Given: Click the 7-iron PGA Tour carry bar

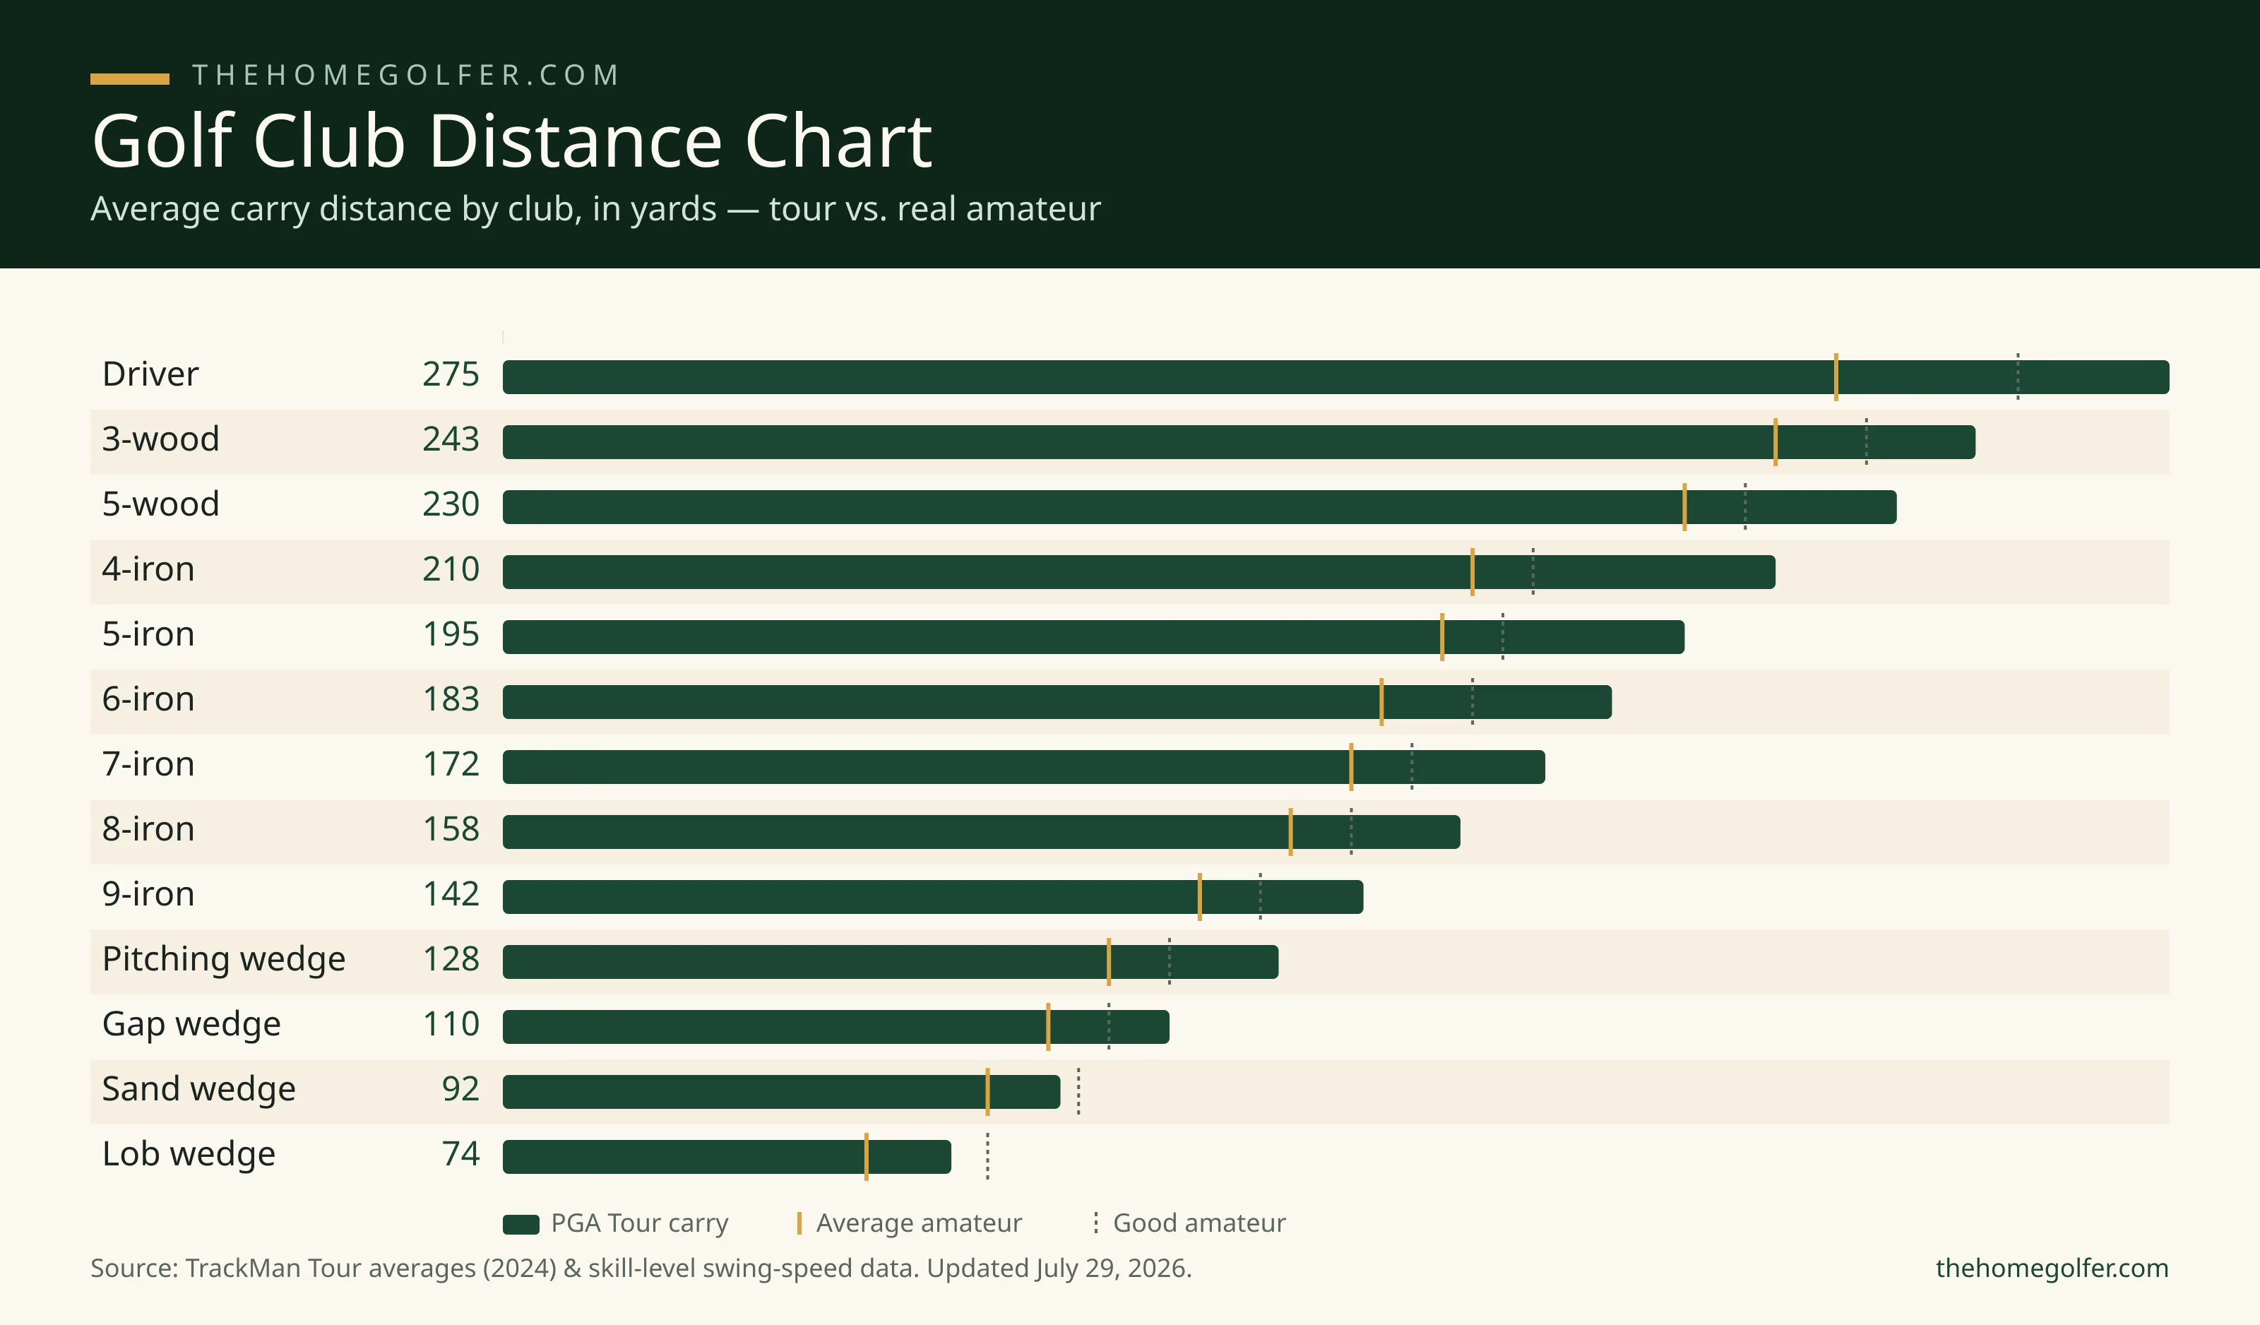Looking at the screenshot, I should point(1023,767).
